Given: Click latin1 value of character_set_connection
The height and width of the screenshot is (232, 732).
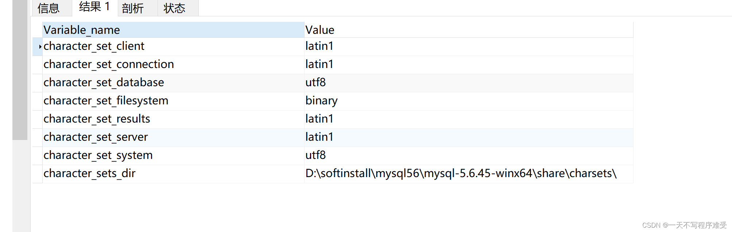Looking at the screenshot, I should (469, 65).
